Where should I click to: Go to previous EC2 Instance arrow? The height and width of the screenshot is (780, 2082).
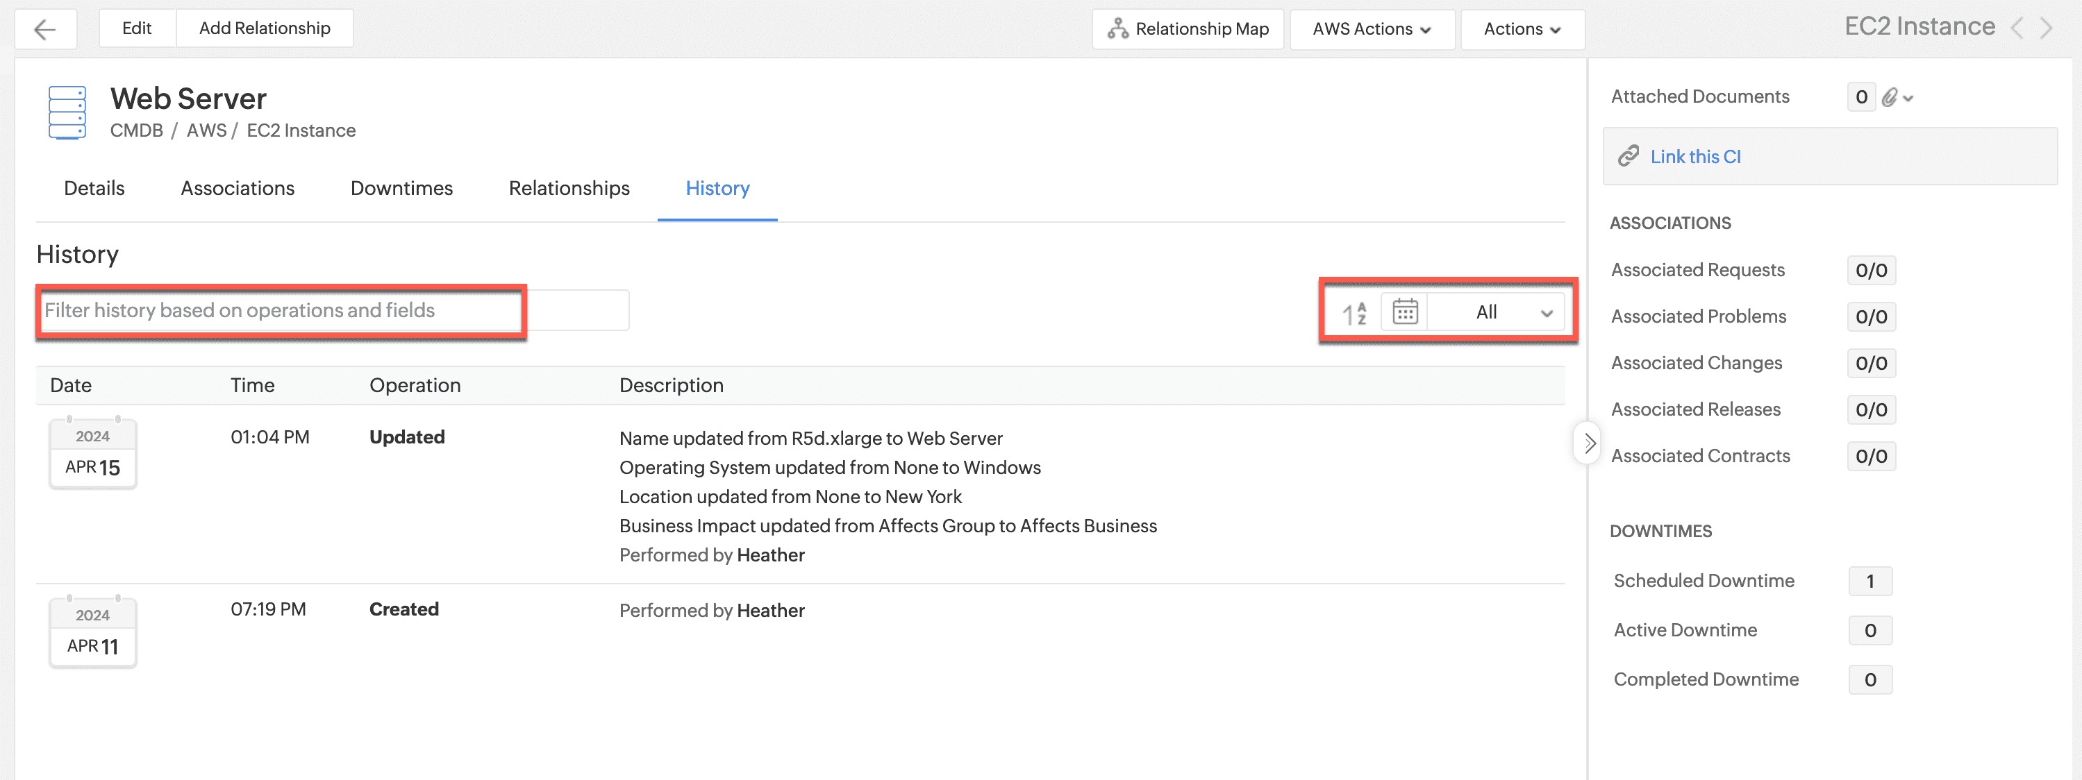click(2018, 28)
